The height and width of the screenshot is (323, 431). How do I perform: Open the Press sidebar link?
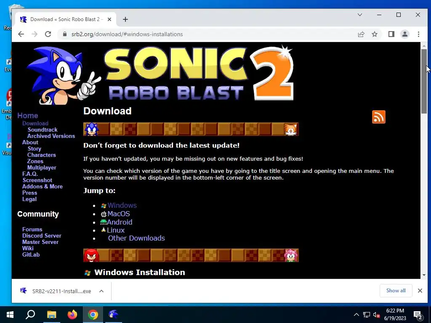pyautogui.click(x=29, y=193)
